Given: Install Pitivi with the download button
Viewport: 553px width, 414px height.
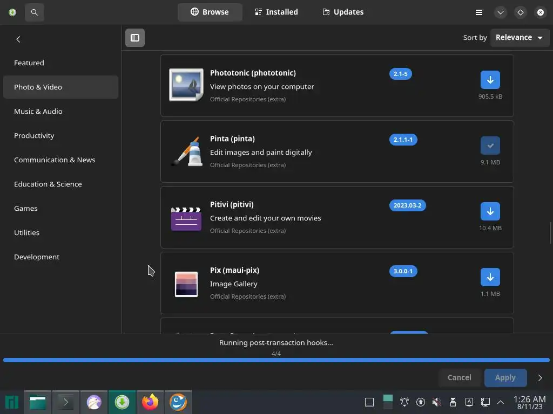Looking at the screenshot, I should (x=490, y=211).
